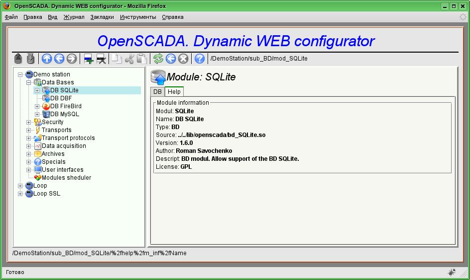Click the Paste item clipboard icon
The height and width of the screenshot is (280, 470).
[142, 59]
